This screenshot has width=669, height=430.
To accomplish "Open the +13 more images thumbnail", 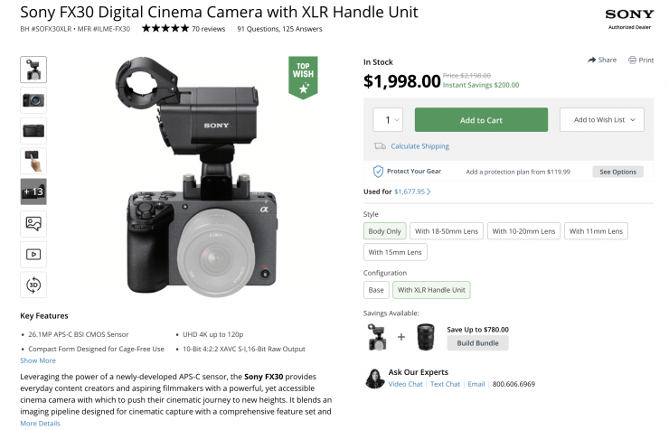I will [33, 192].
